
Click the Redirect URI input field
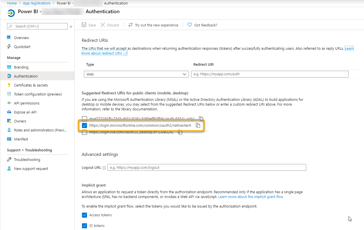point(270,74)
